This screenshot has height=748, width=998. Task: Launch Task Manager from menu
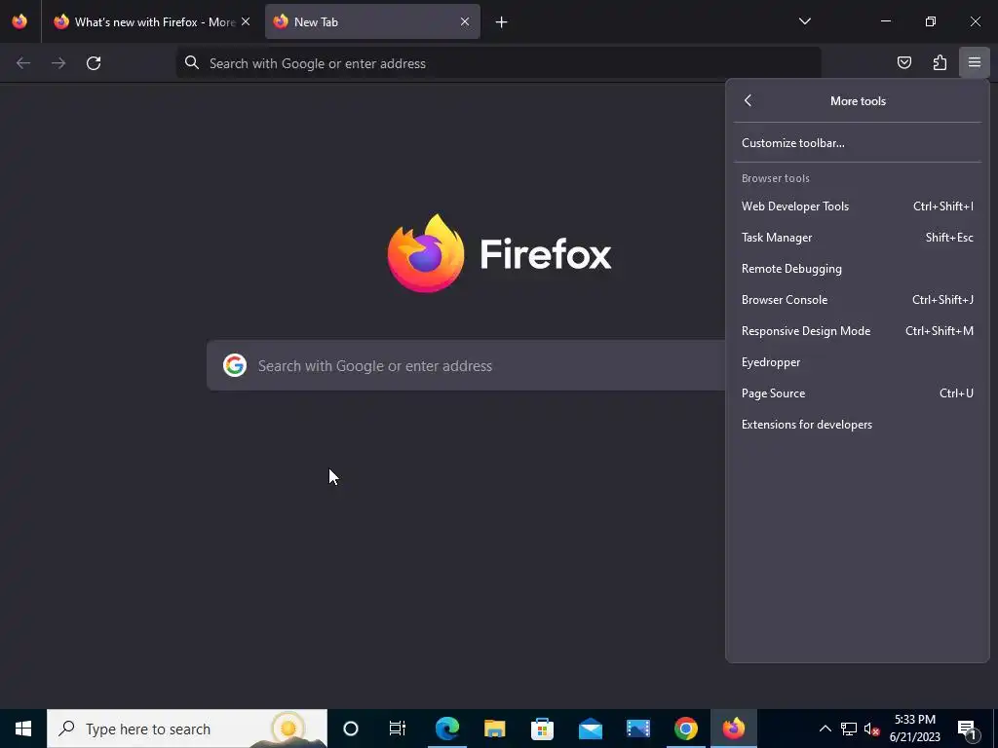point(858,238)
